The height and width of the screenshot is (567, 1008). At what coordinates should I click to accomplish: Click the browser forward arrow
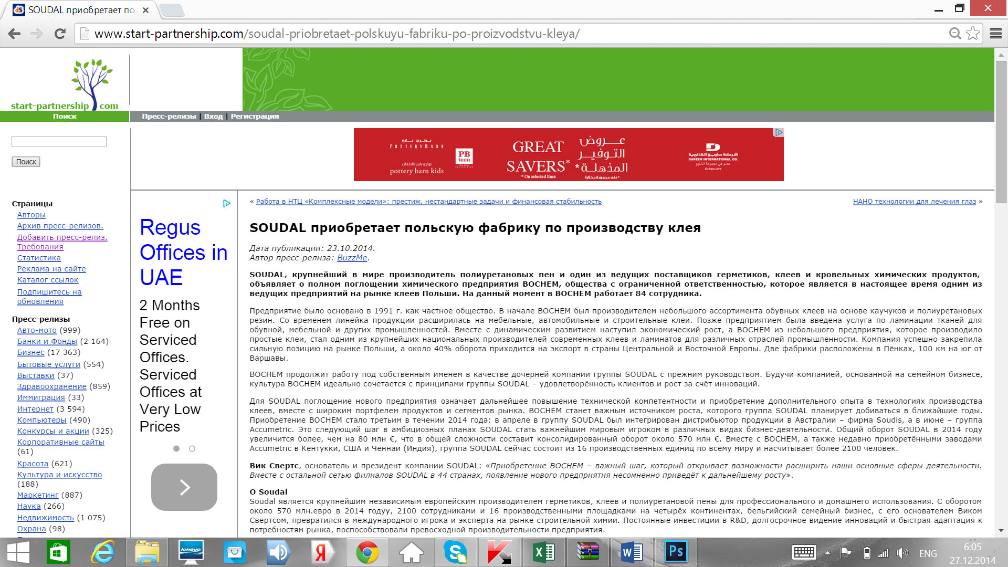[x=37, y=34]
